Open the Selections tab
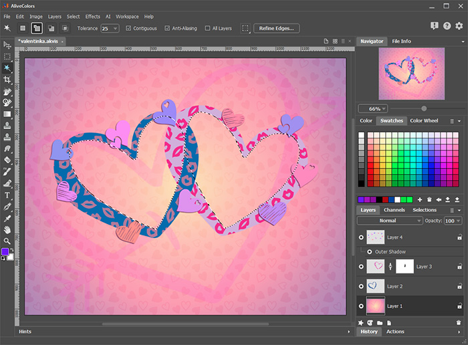Image resolution: width=468 pixels, height=345 pixels. tap(425, 210)
